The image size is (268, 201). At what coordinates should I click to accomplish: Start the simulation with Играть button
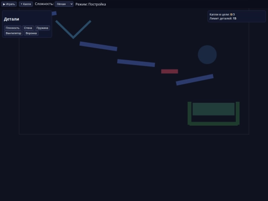tap(9, 4)
